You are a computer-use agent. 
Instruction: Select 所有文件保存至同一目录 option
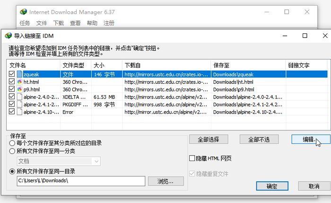(x=12, y=171)
